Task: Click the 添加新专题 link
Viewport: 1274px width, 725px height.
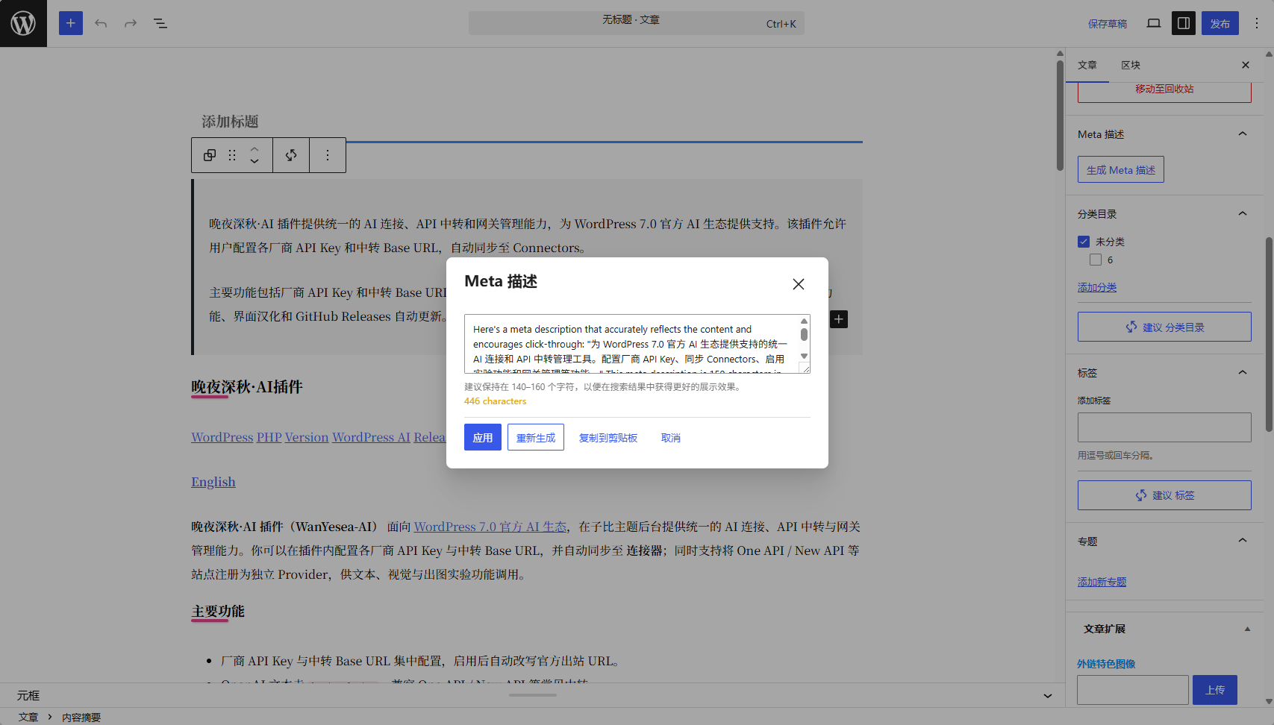Action: tap(1102, 582)
